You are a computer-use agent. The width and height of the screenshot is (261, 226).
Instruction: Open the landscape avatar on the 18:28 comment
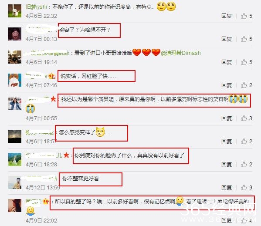point(15,159)
